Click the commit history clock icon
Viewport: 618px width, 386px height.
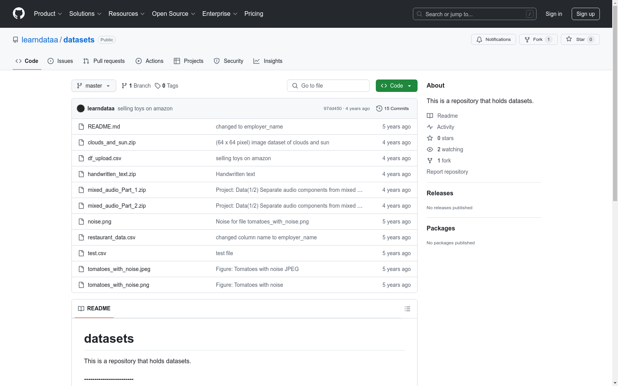click(379, 108)
